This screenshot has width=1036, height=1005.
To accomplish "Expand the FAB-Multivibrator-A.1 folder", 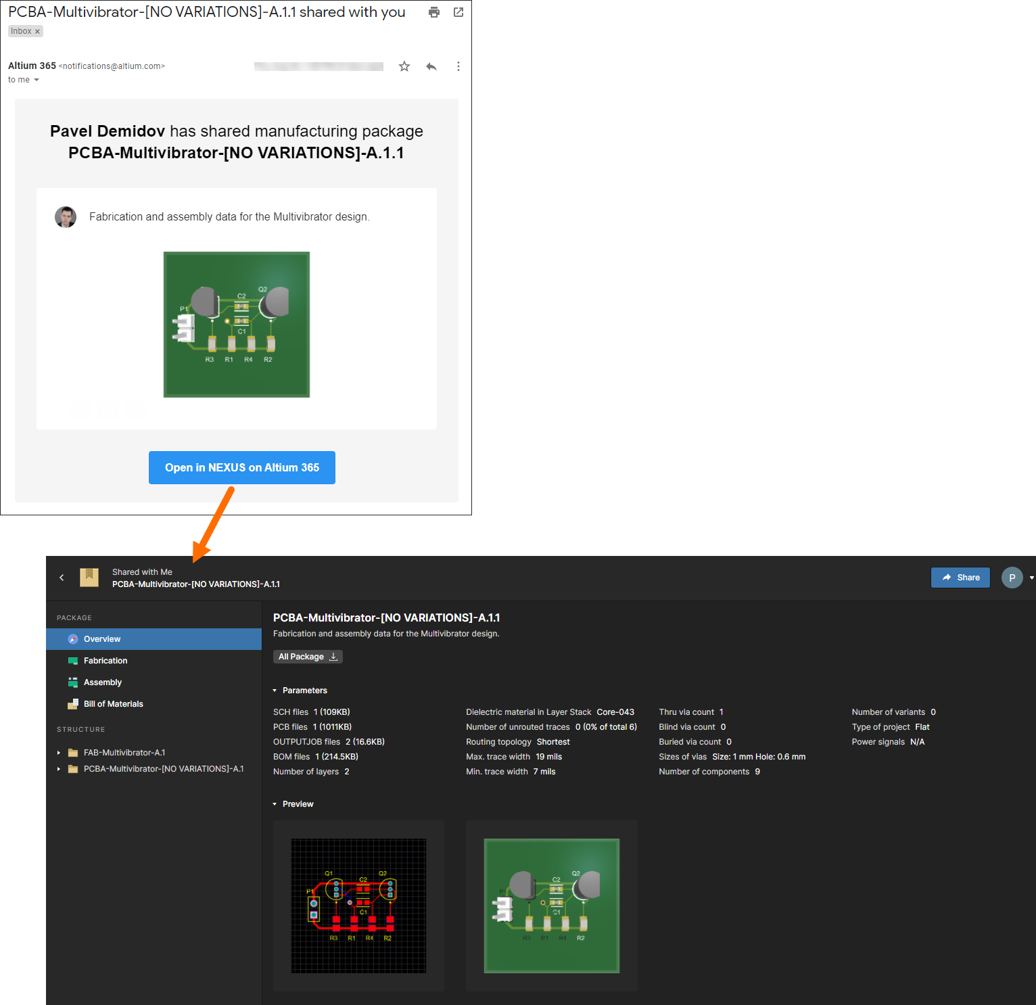I will [x=59, y=753].
